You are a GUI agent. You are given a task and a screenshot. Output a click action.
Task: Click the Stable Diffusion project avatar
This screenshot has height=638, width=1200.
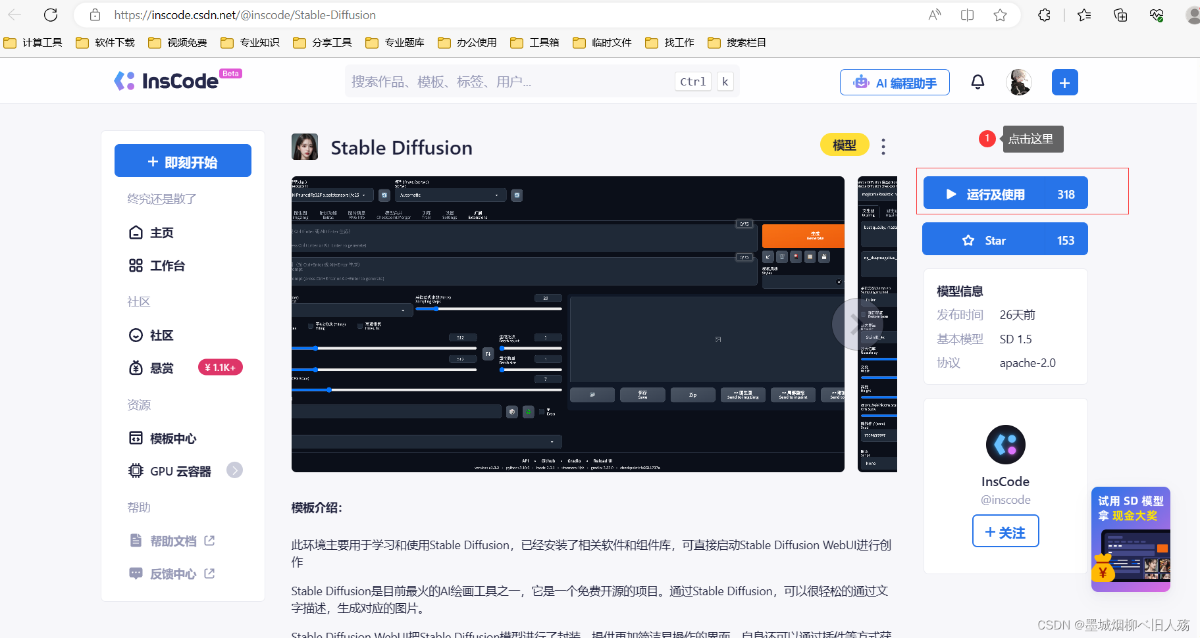click(x=305, y=147)
